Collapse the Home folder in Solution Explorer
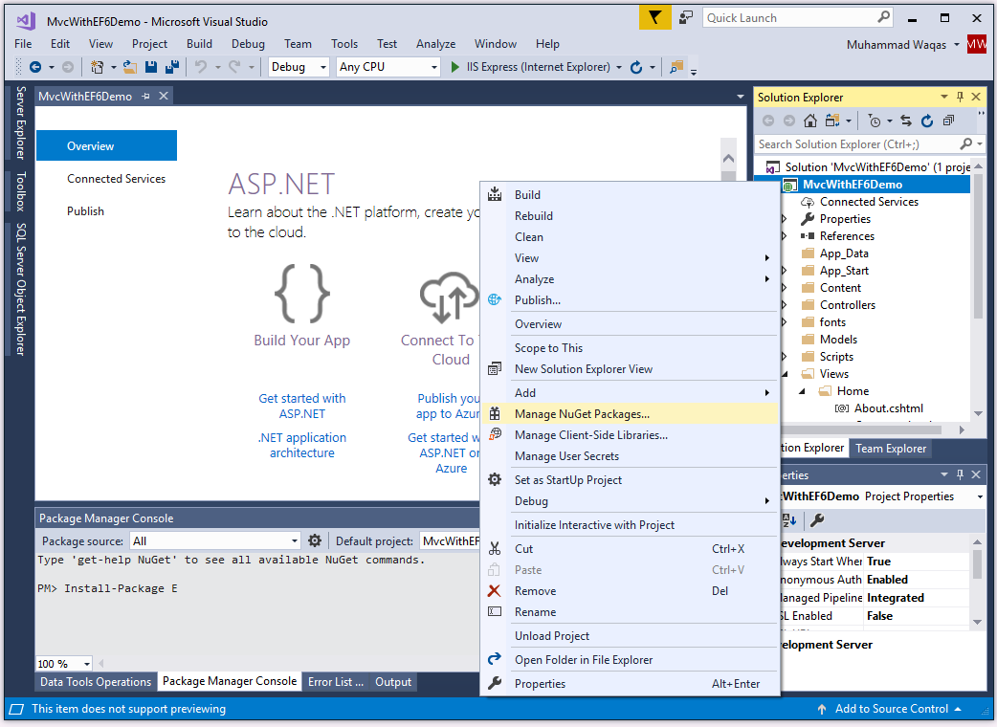The height and width of the screenshot is (727, 997). pos(802,391)
